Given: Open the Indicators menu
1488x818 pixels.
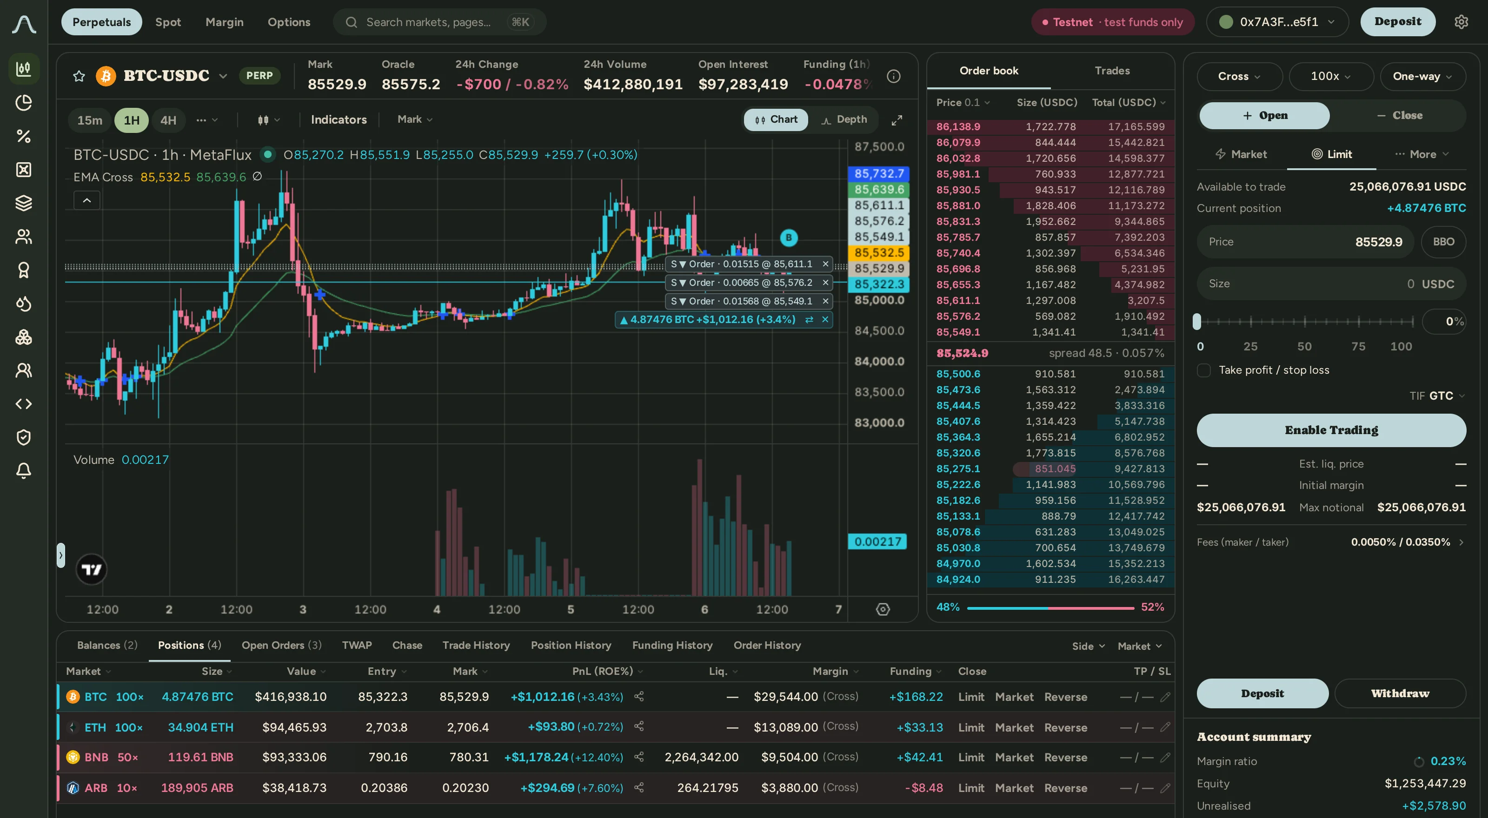Looking at the screenshot, I should pyautogui.click(x=339, y=119).
